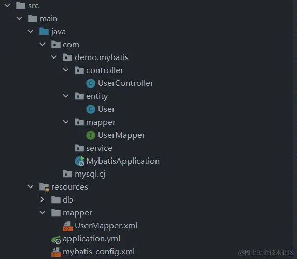Collapse the src folder chevron
Screen dimensions: 297x259
coord(7,5)
